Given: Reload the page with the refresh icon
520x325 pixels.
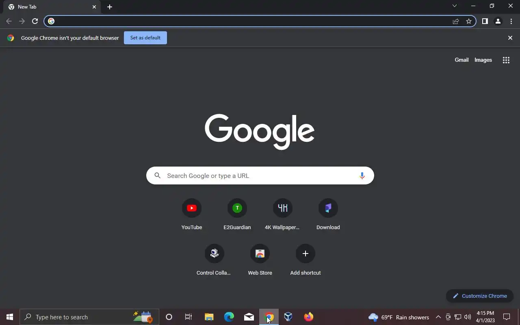Looking at the screenshot, I should tap(35, 21).
